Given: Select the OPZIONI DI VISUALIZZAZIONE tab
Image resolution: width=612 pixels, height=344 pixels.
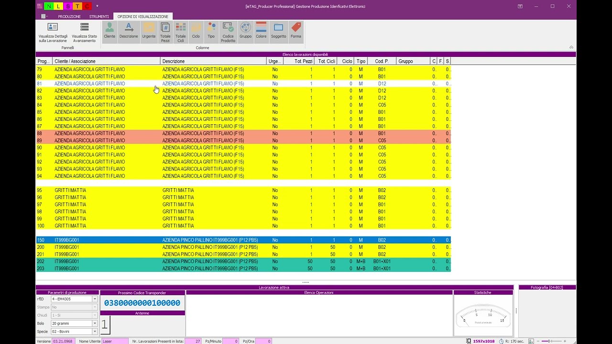Looking at the screenshot, I should tap(143, 17).
